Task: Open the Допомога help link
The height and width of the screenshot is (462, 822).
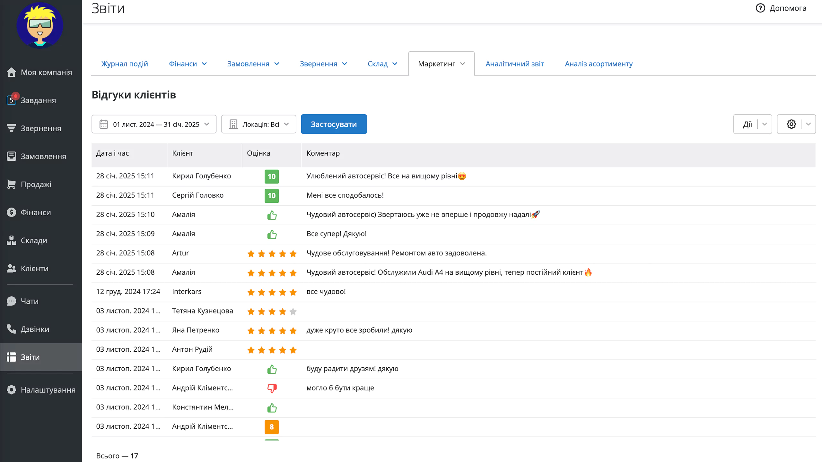Action: pos(781,8)
